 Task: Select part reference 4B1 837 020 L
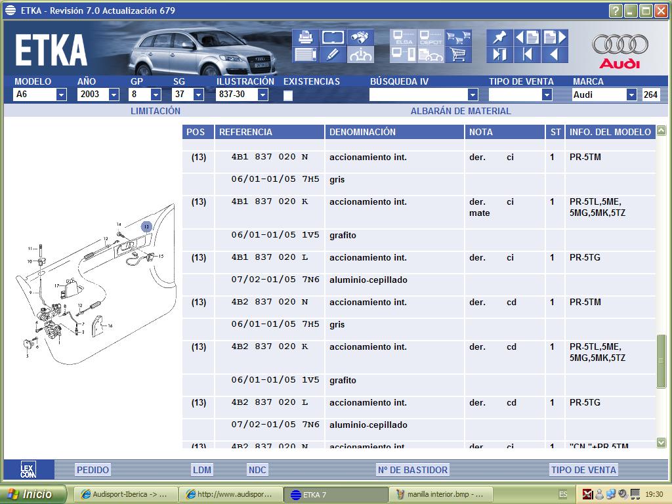[x=270, y=257]
